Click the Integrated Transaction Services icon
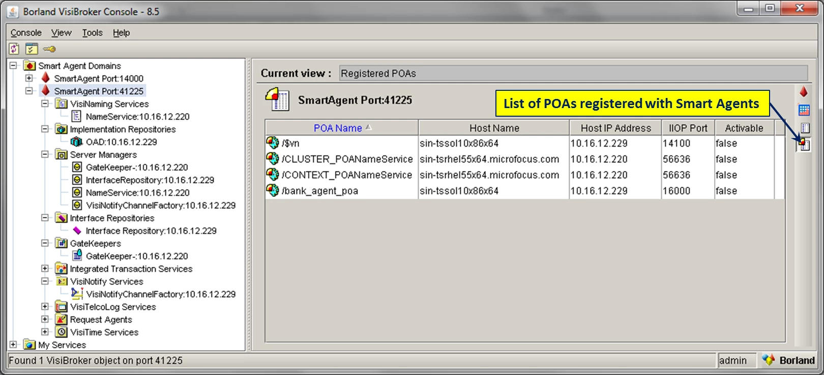Screen dimensions: 824x375 61,268
